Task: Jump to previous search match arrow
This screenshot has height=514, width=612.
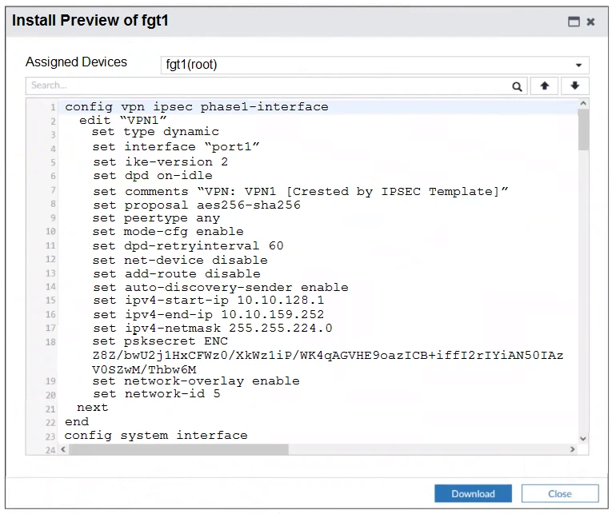Action: [x=545, y=86]
